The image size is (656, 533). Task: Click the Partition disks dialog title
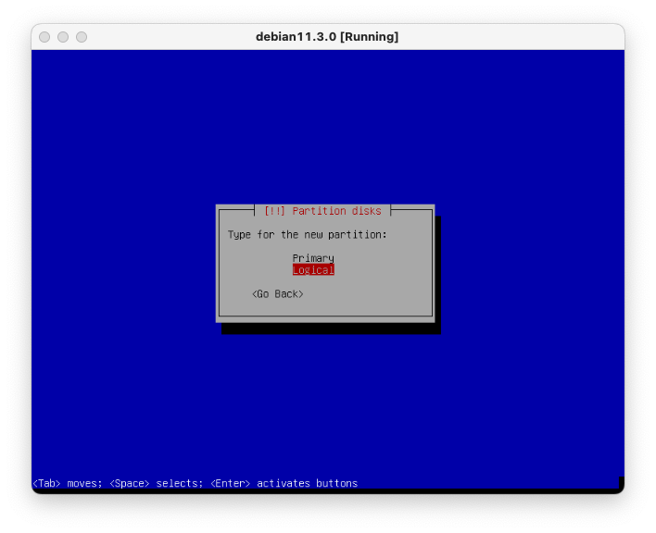[336, 211]
